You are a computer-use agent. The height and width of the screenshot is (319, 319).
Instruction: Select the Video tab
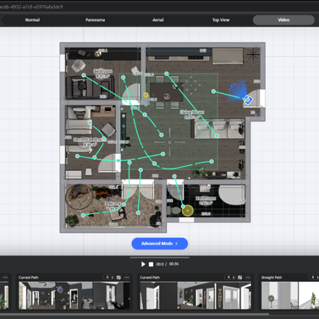(x=283, y=20)
